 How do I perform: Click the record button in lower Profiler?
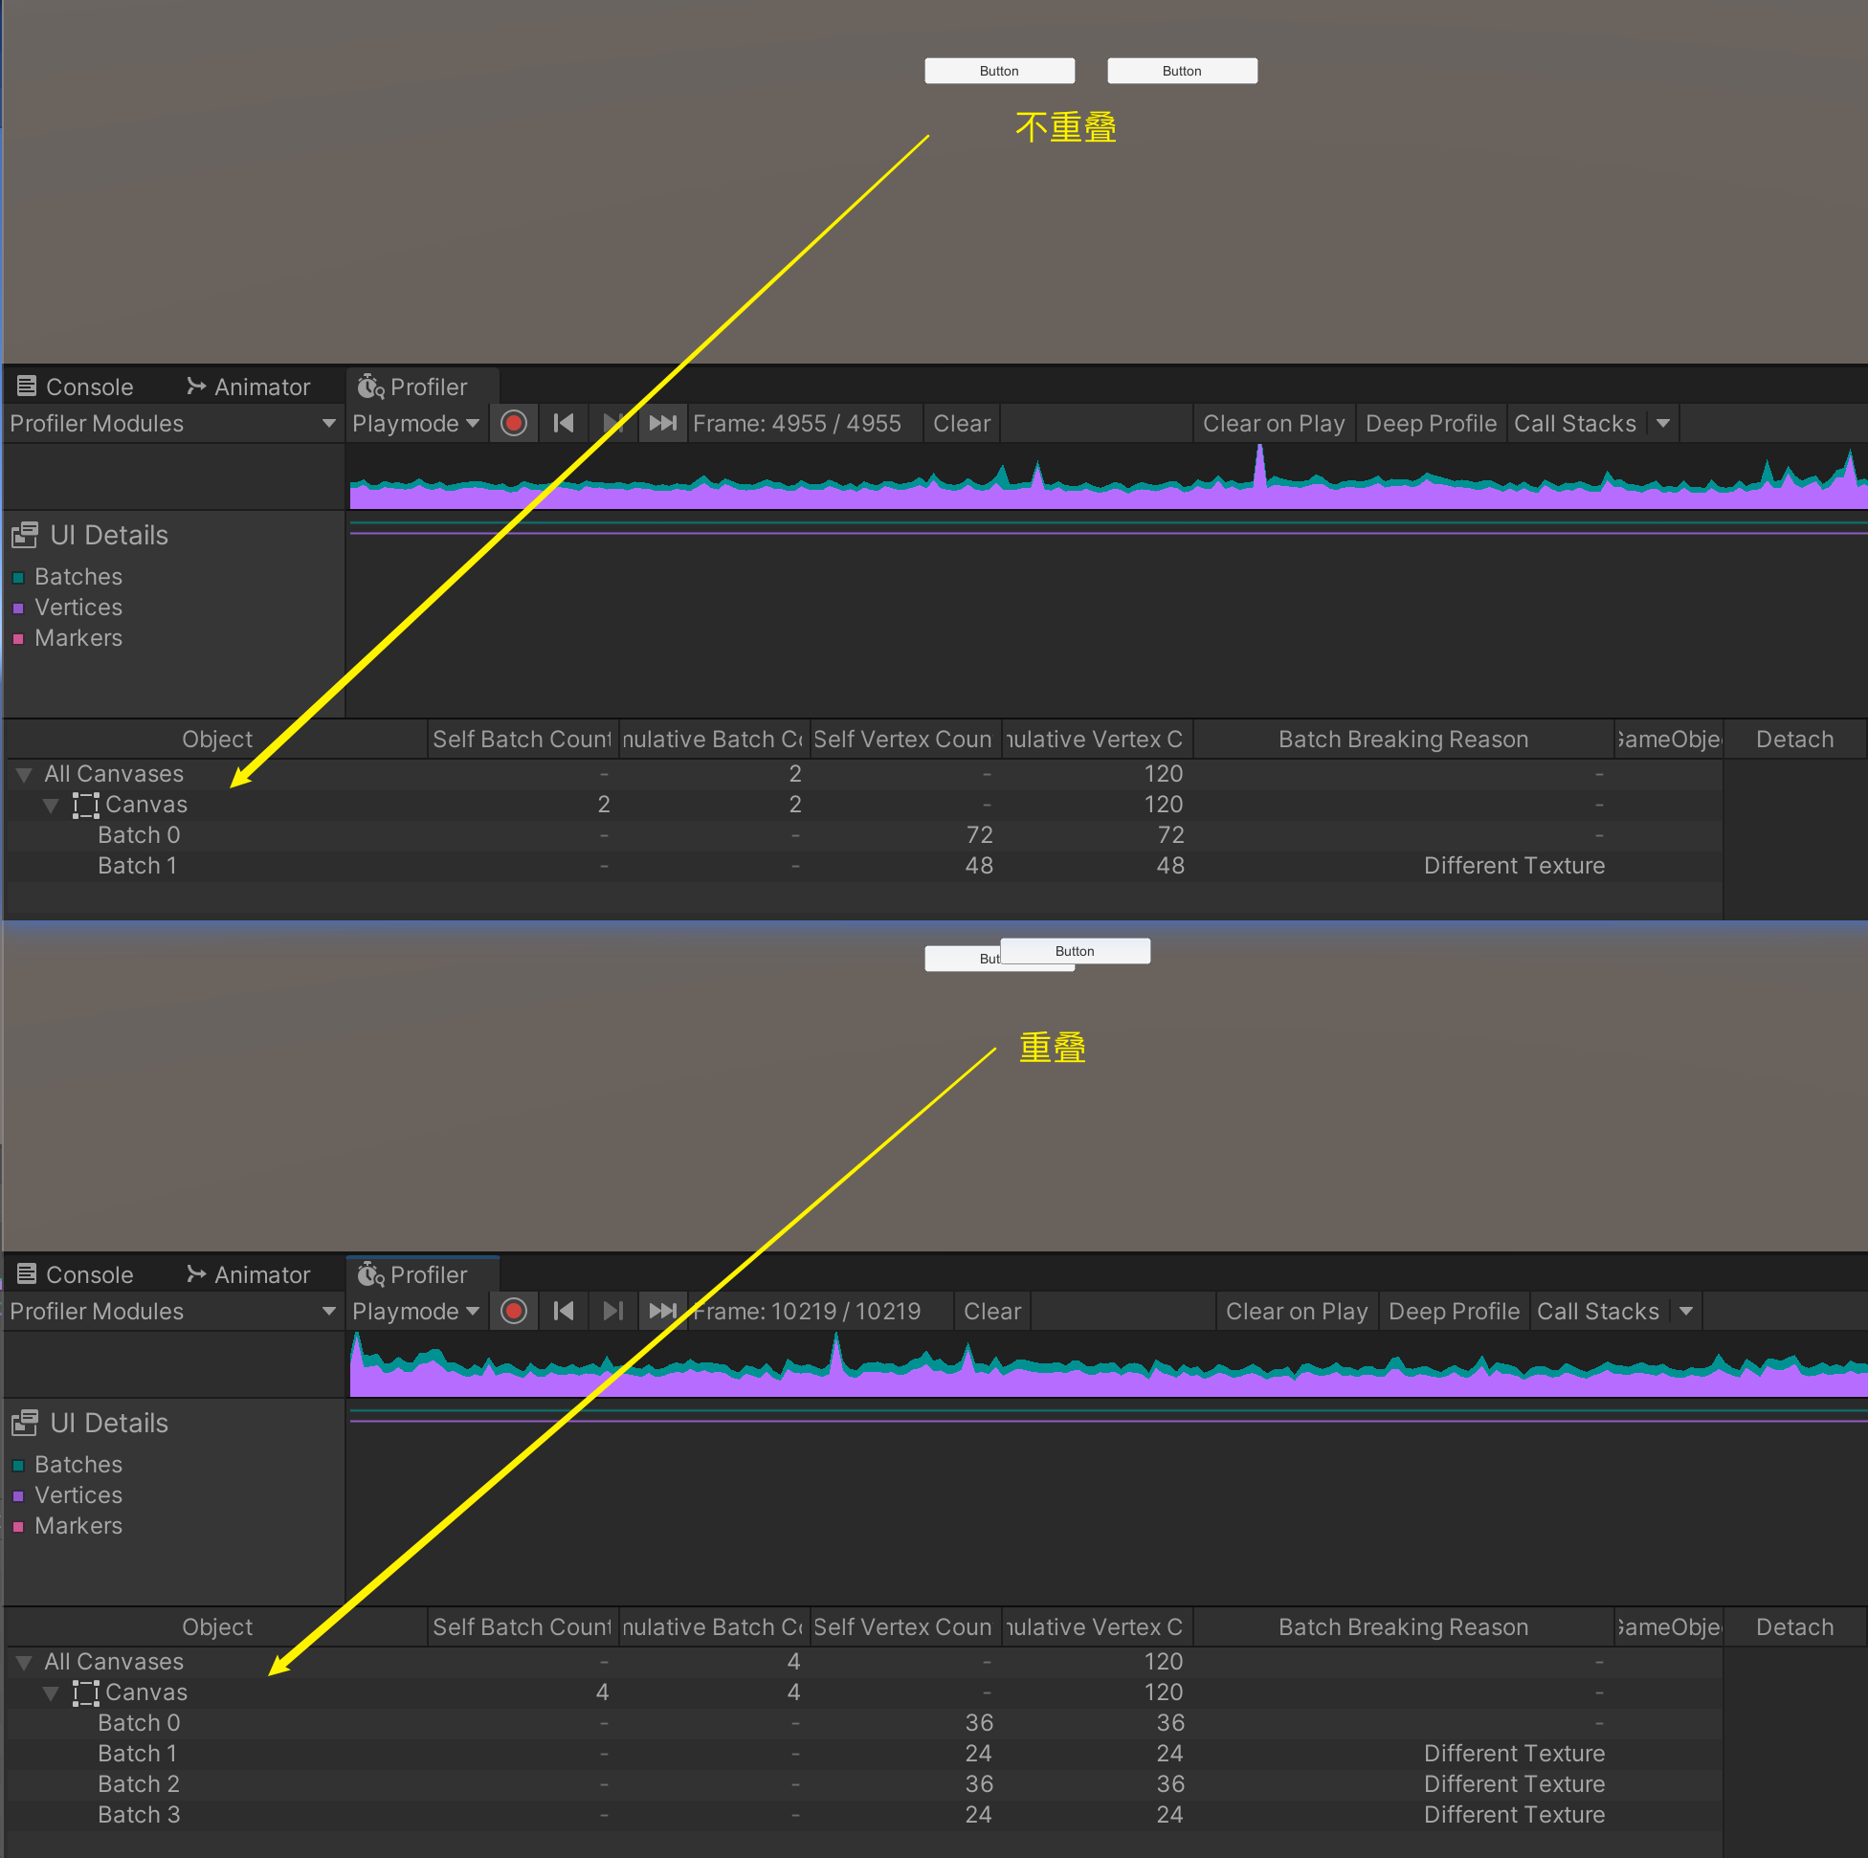point(513,1311)
